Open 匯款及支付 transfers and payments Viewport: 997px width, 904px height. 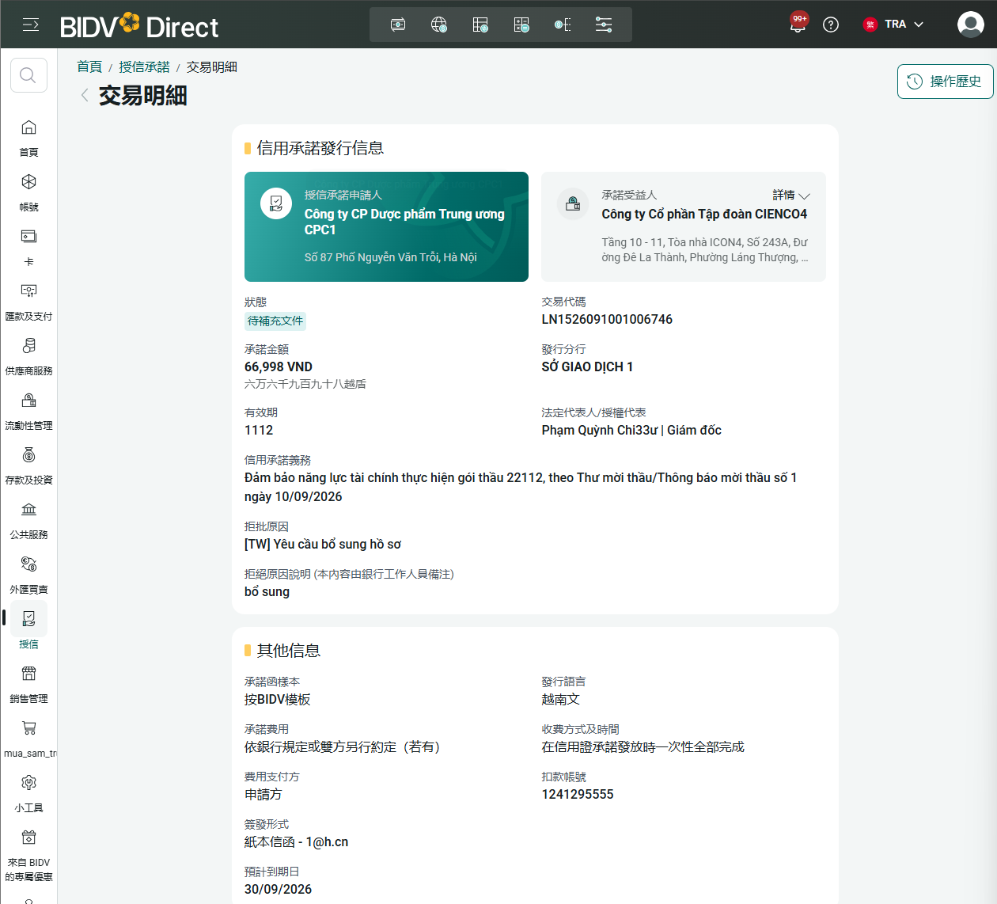pyautogui.click(x=28, y=301)
